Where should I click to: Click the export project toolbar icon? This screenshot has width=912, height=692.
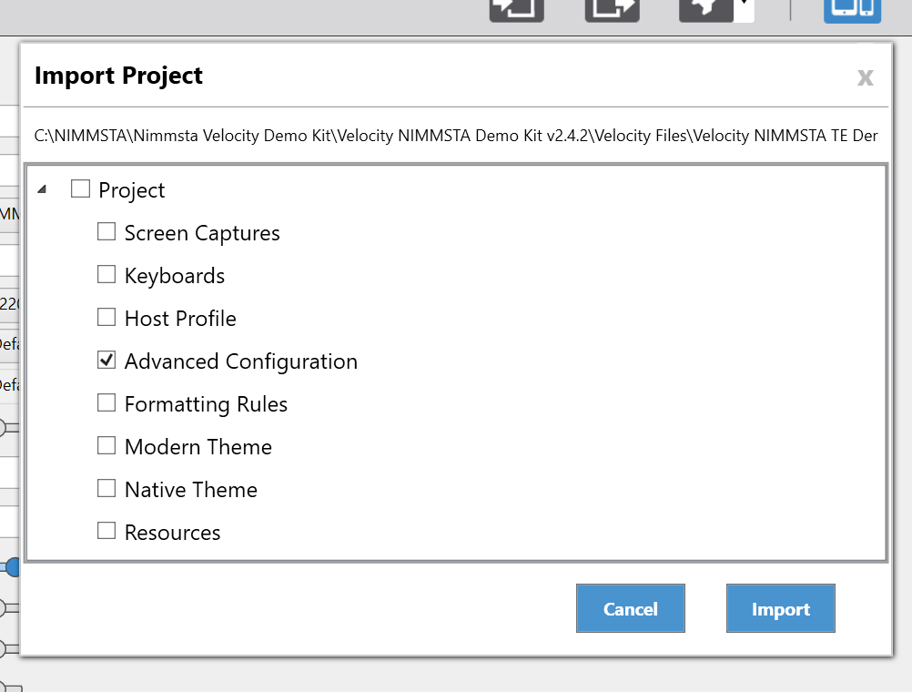pos(612,10)
